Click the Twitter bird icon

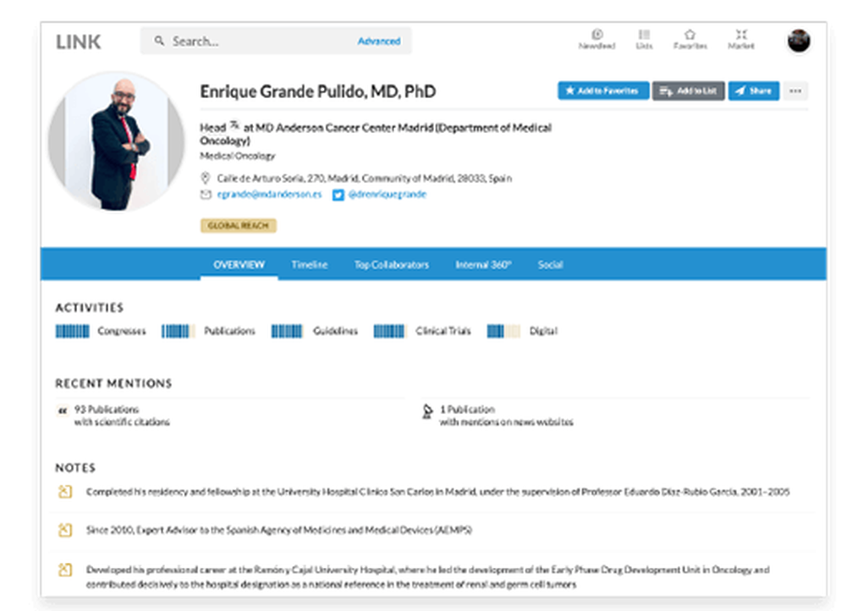[338, 195]
